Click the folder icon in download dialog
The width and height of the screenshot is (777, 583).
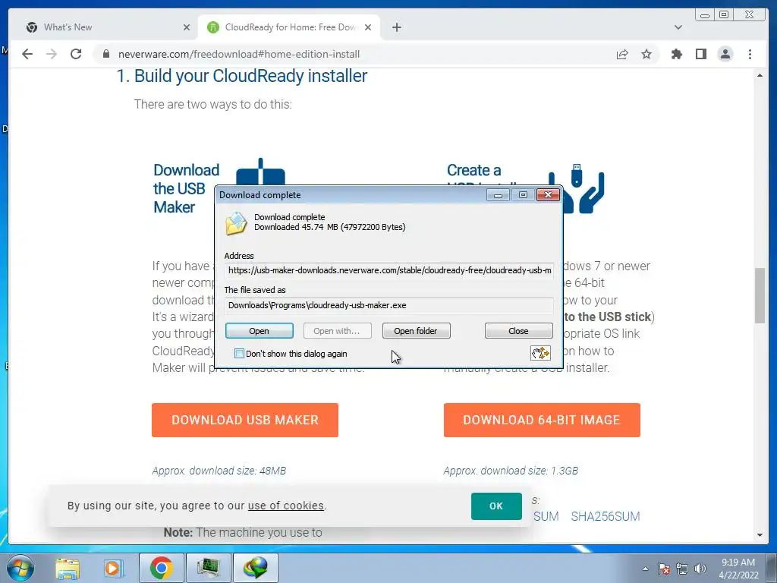coord(237,224)
